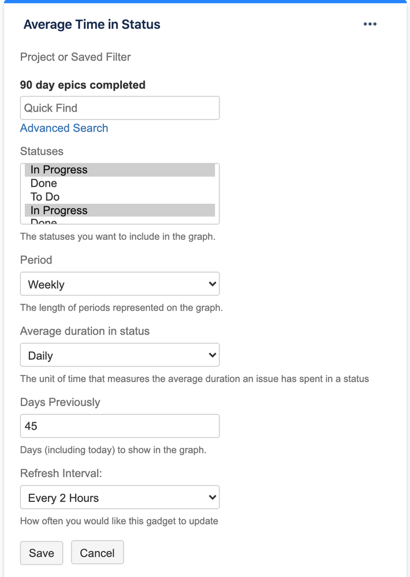Image resolution: width=410 pixels, height=577 pixels.
Task: Open the Period dropdown showing Weekly
Action: click(120, 284)
